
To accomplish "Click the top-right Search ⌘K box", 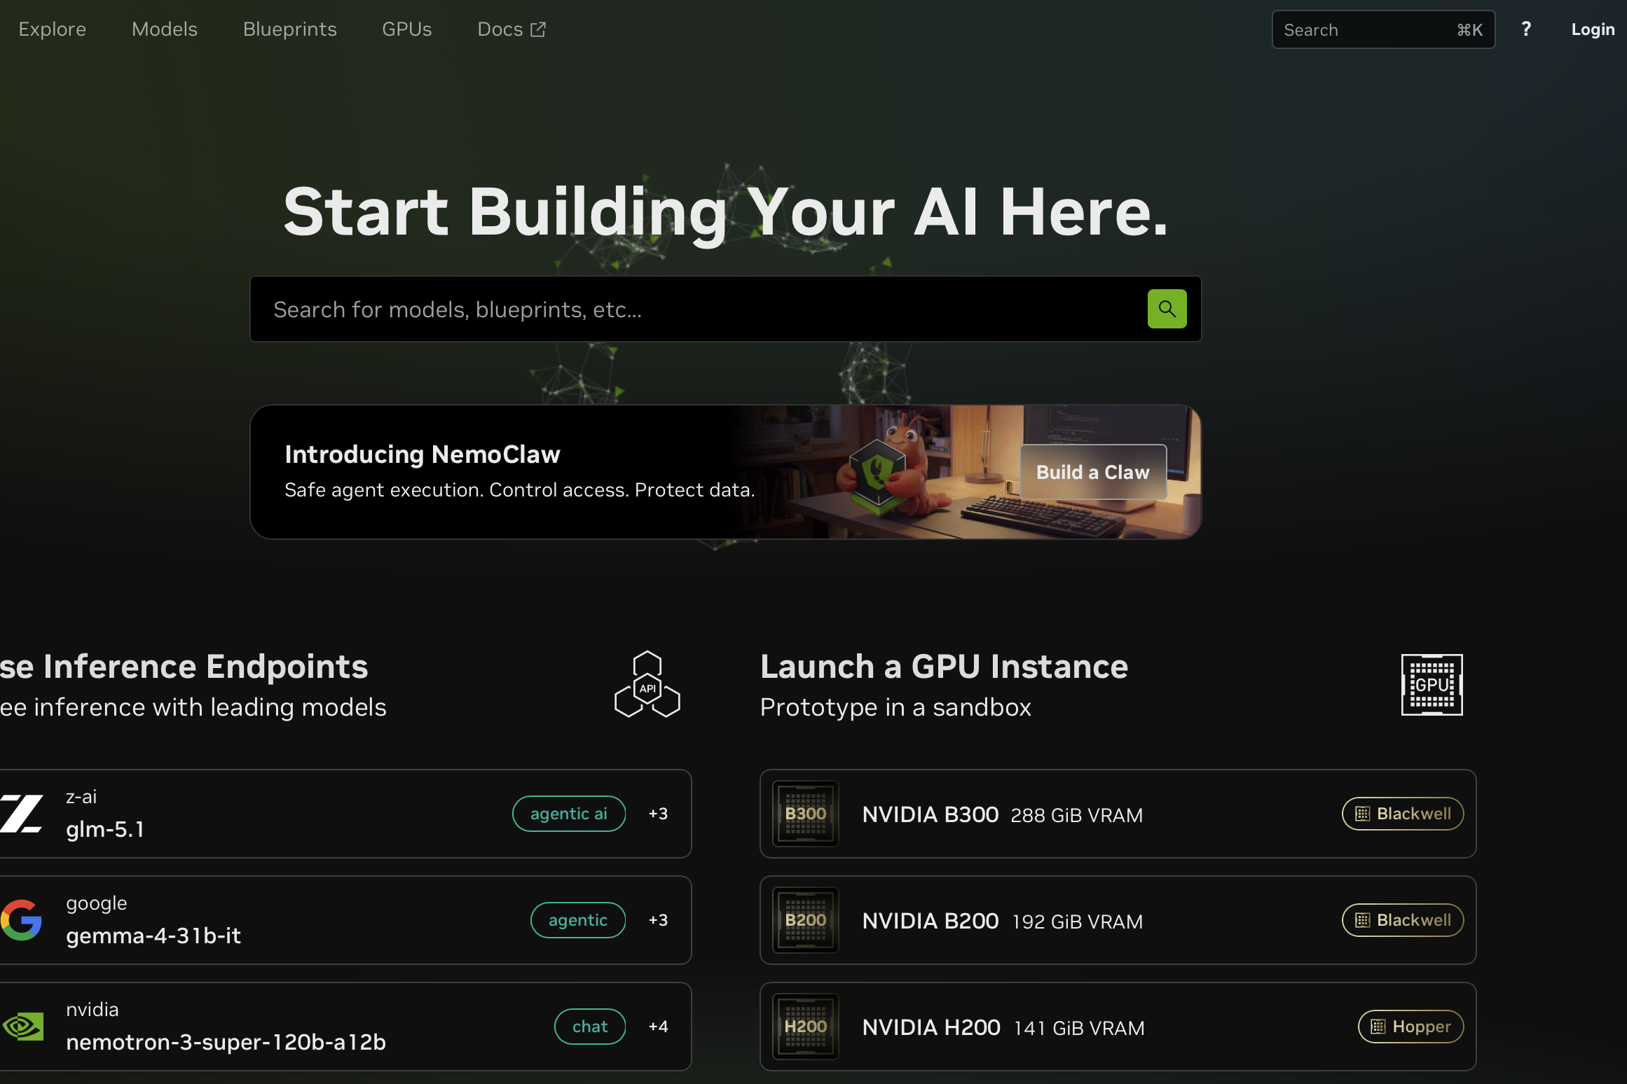I will click(x=1382, y=29).
